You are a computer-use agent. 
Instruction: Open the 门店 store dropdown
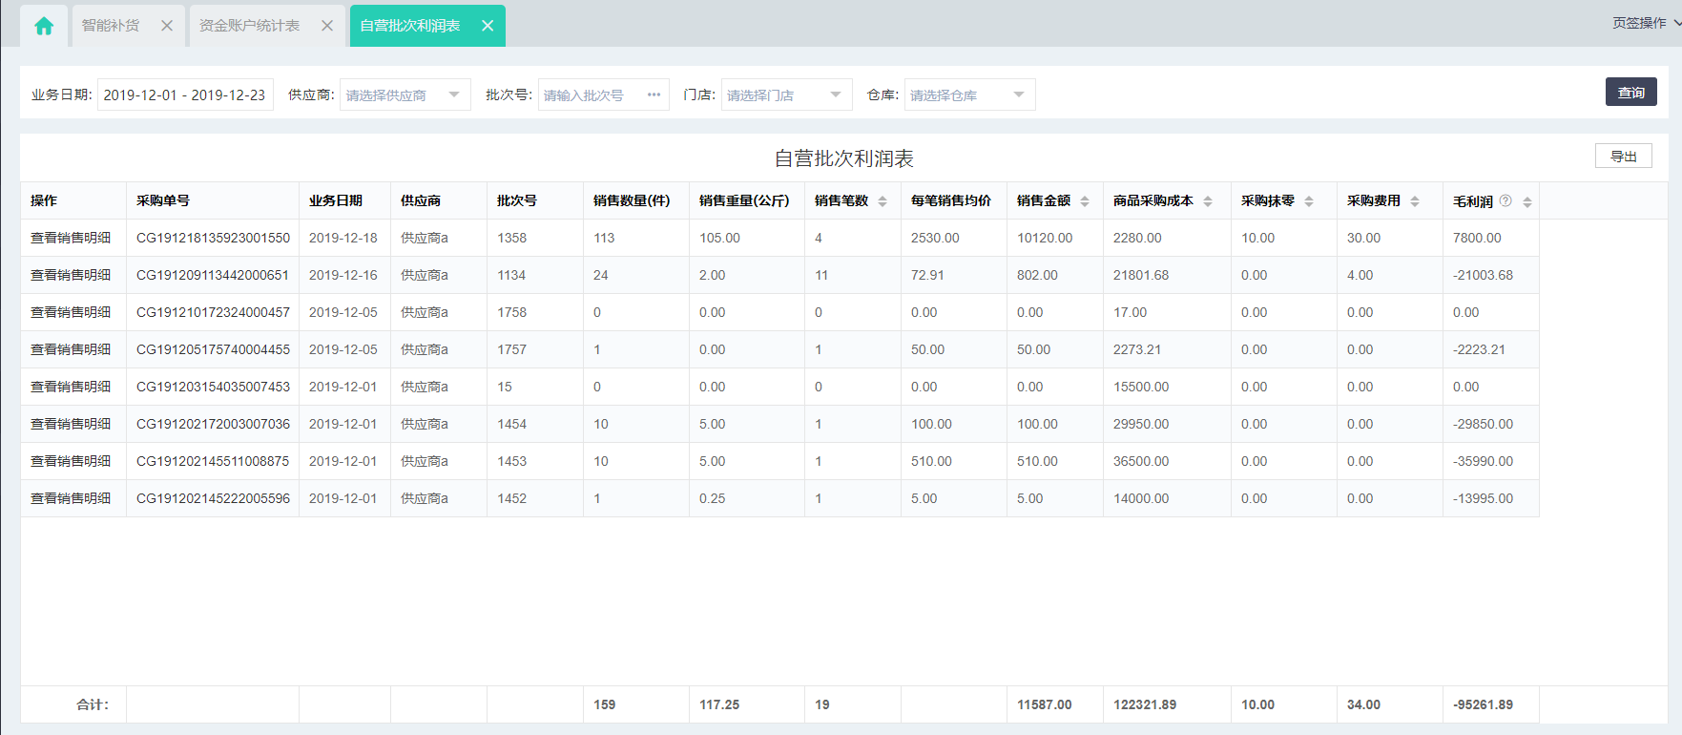(786, 94)
